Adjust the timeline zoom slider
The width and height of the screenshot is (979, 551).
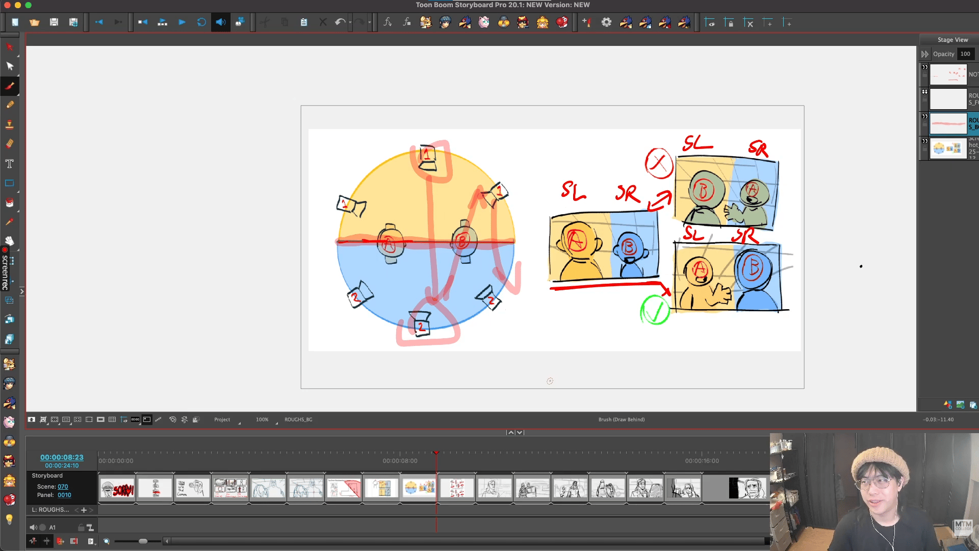(143, 541)
